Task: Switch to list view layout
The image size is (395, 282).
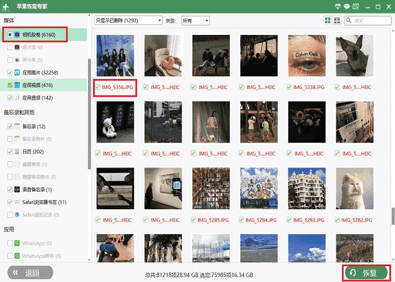Action: (x=337, y=20)
